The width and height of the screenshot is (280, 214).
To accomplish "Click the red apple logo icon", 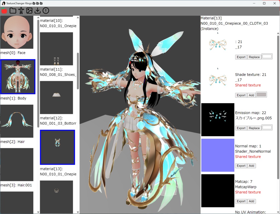I will (x=4, y=10).
